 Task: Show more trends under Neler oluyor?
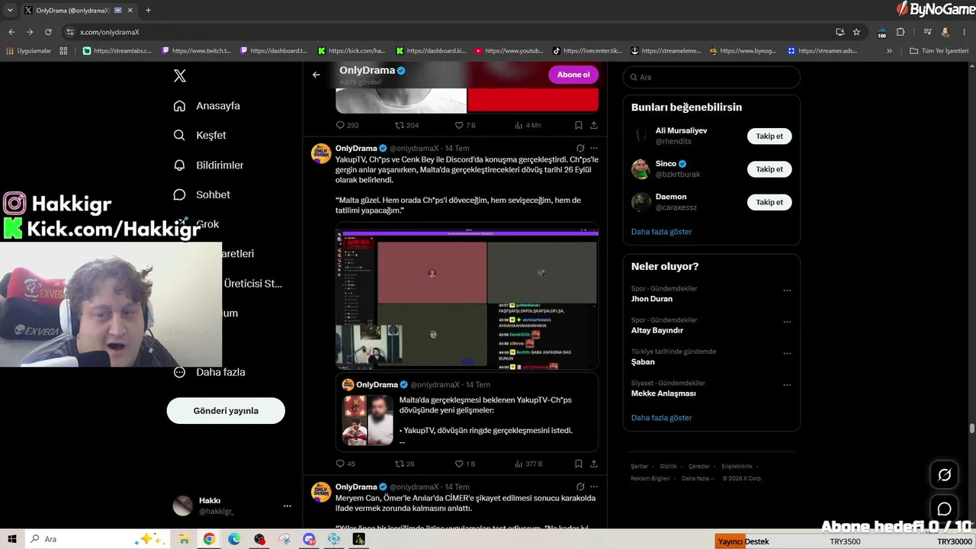point(662,418)
